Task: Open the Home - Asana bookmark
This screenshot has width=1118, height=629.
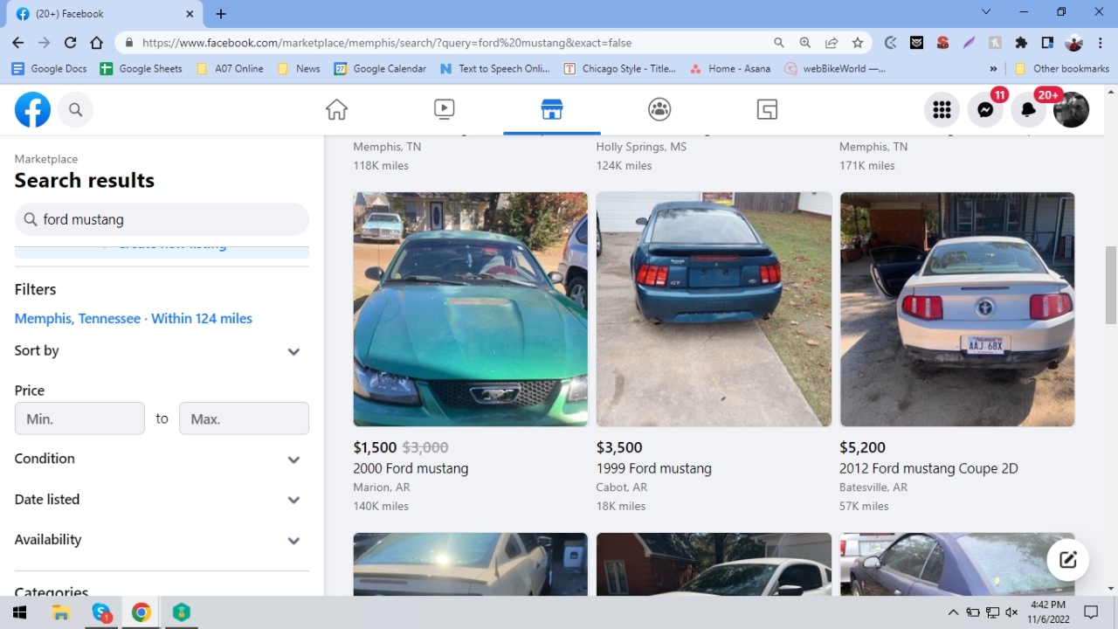Action: pos(730,68)
